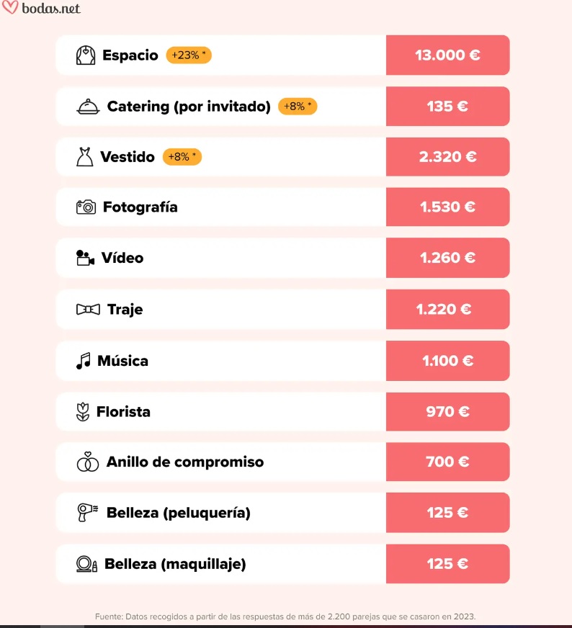Click the engagement rings icon
Image resolution: width=572 pixels, height=628 pixels.
[x=87, y=462]
